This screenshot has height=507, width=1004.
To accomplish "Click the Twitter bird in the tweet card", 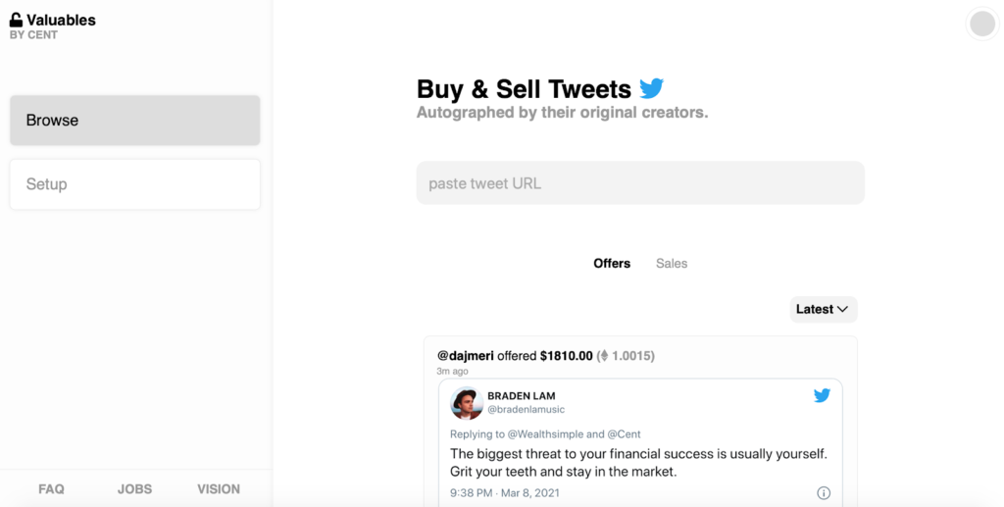I will pyautogui.click(x=822, y=395).
